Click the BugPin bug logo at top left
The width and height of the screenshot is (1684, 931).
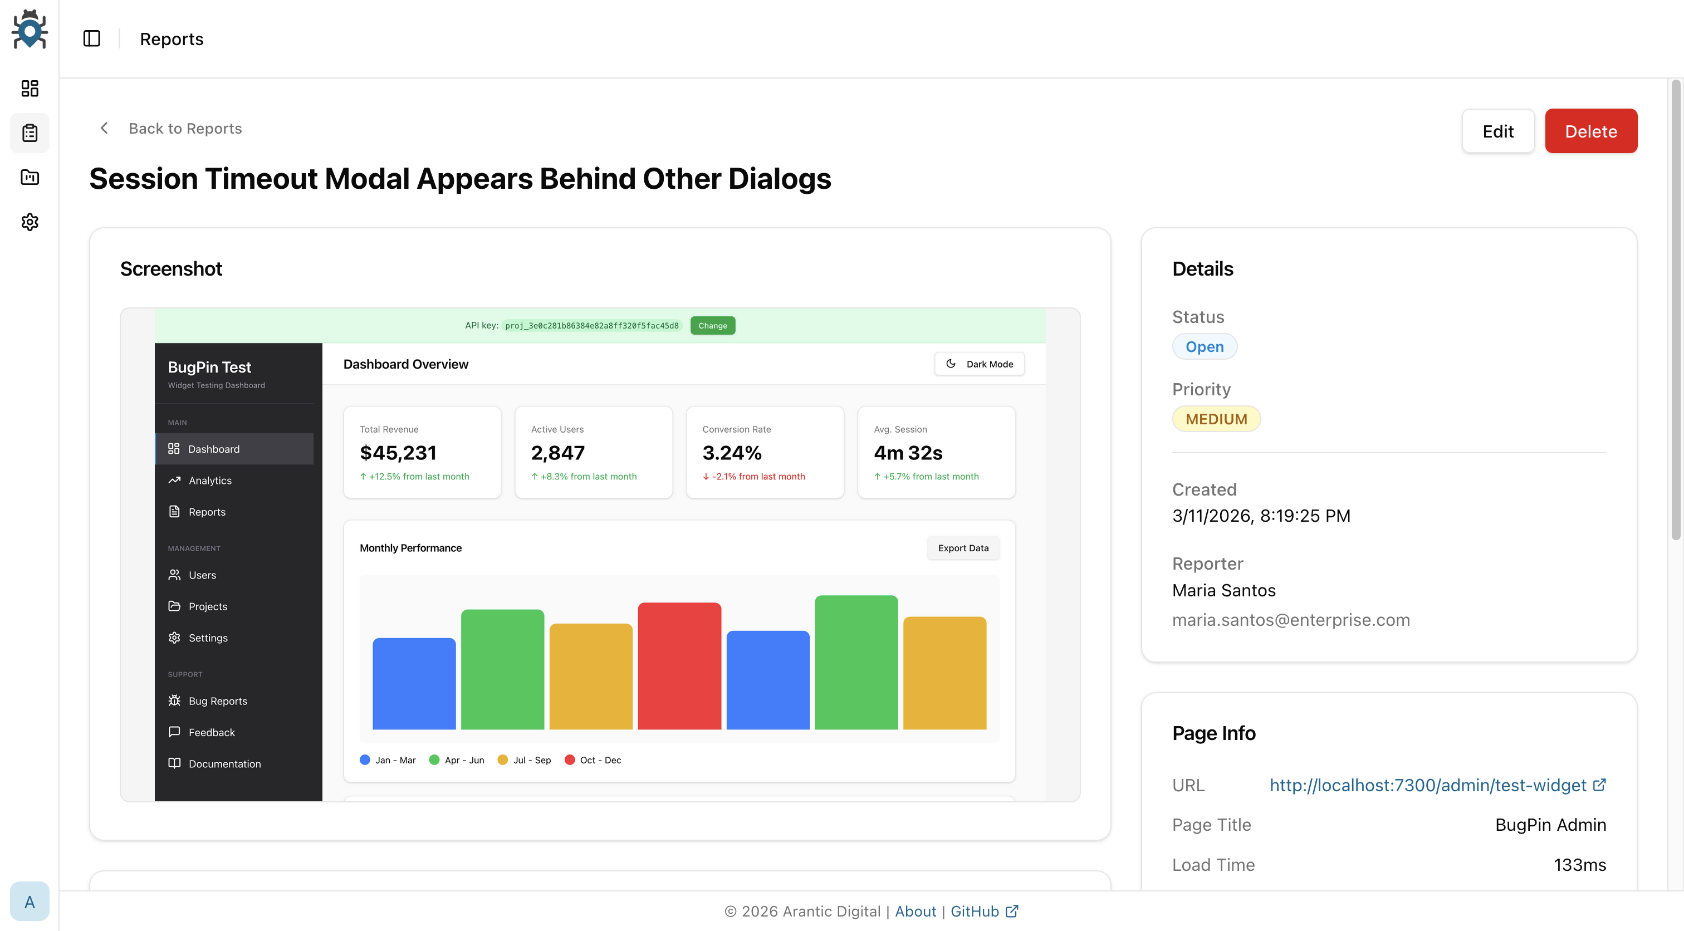[x=30, y=30]
